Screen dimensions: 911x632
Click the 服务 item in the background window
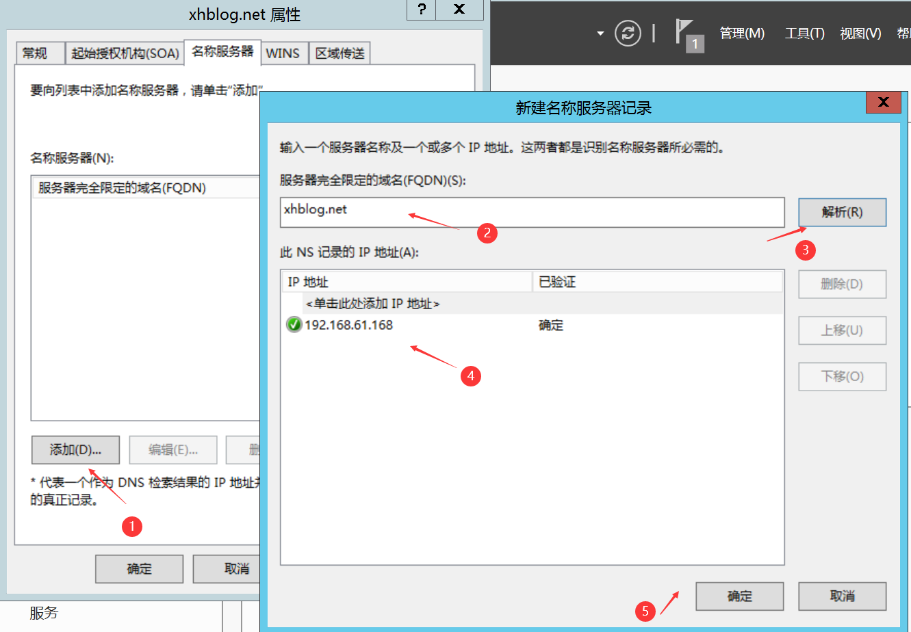click(x=44, y=614)
